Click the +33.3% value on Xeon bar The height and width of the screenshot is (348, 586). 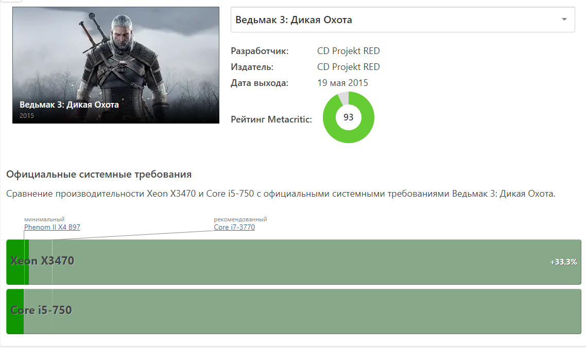(563, 262)
